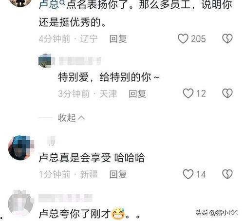The image size is (243, 221).
Task: Dislike the Liaoning comment with broken heart
Action: coord(227,39)
